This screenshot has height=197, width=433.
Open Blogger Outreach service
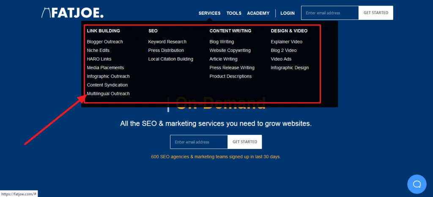[x=105, y=42]
